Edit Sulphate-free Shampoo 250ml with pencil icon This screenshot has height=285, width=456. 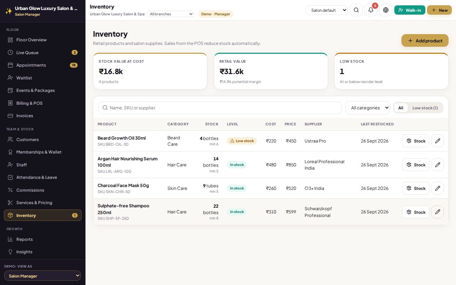(437, 212)
